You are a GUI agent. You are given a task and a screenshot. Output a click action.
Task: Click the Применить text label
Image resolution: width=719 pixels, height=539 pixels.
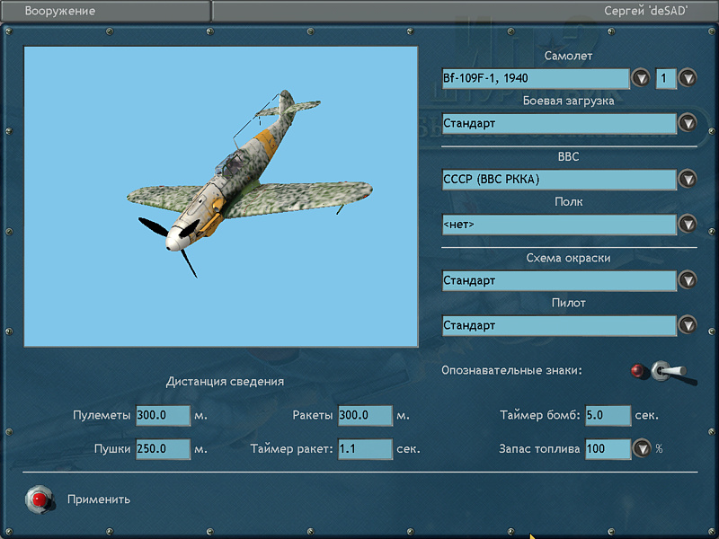[99, 499]
